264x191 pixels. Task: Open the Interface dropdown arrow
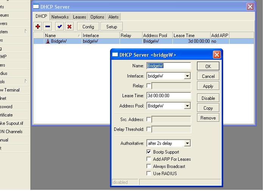tap(187, 76)
